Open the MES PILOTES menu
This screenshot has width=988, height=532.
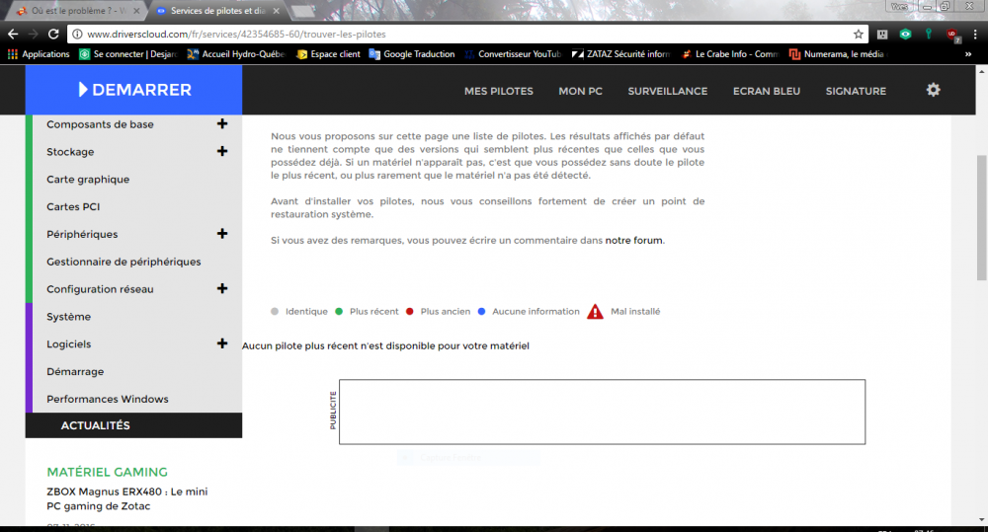[498, 91]
